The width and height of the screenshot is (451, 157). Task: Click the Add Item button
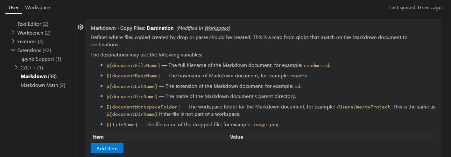[x=107, y=148]
